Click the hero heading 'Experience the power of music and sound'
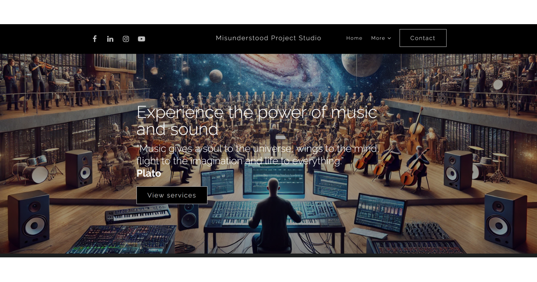537x282 pixels. coord(257,120)
